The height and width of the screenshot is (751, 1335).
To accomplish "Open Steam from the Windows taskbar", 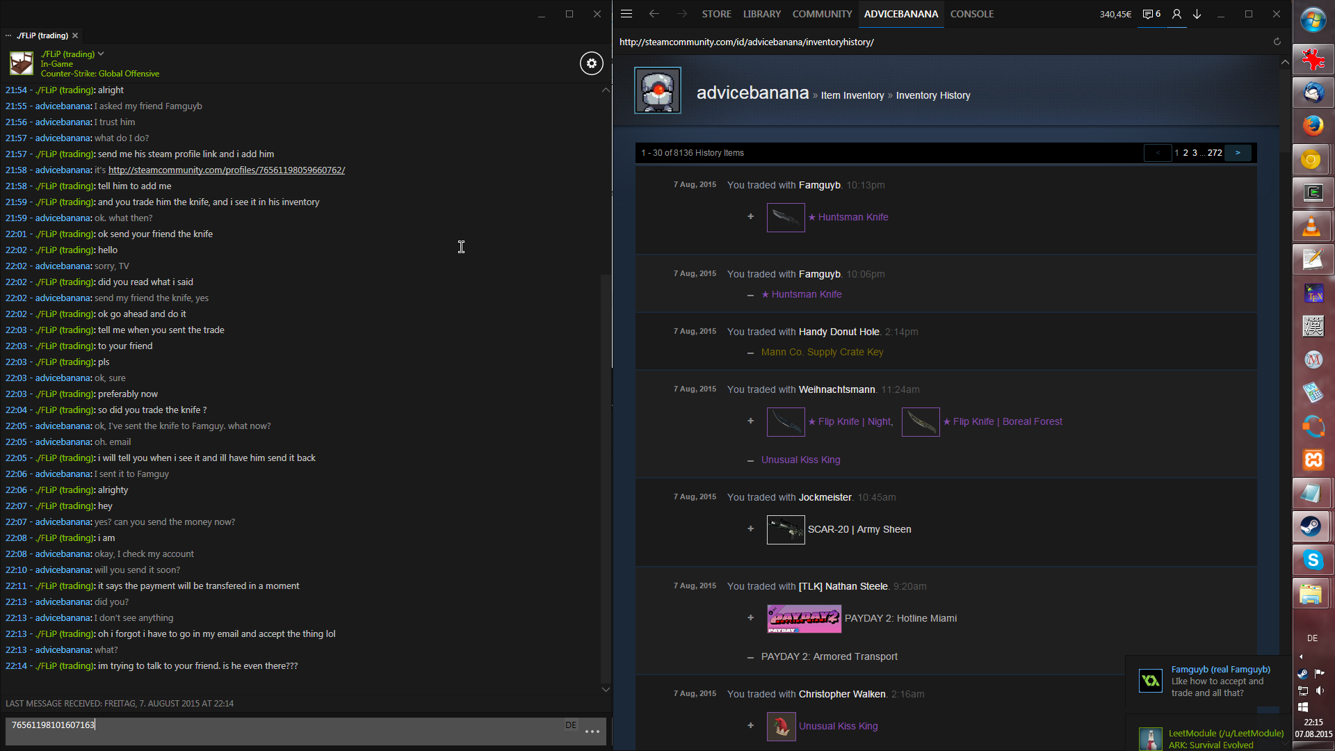I will [x=1312, y=526].
